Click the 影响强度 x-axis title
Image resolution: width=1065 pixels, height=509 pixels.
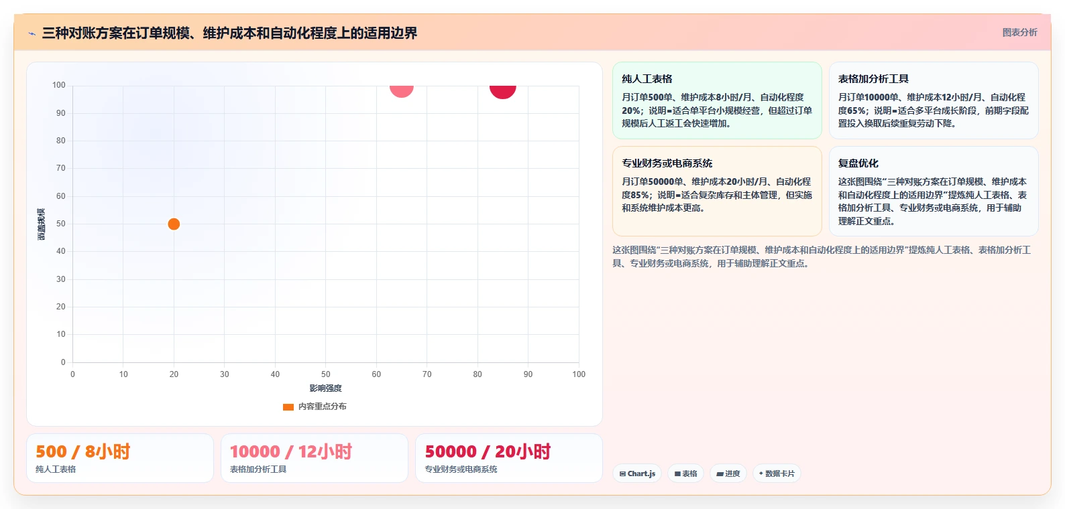326,388
